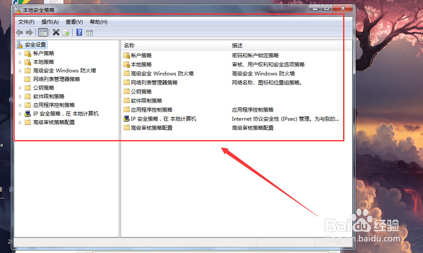
Task: Select 本地策略 folder icon in list
Action: (x=127, y=65)
